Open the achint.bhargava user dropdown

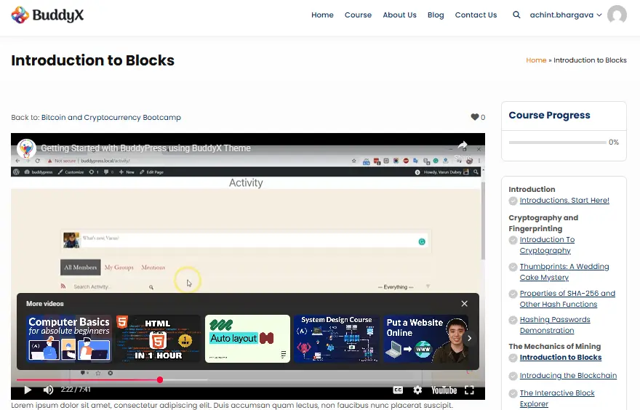(x=566, y=15)
